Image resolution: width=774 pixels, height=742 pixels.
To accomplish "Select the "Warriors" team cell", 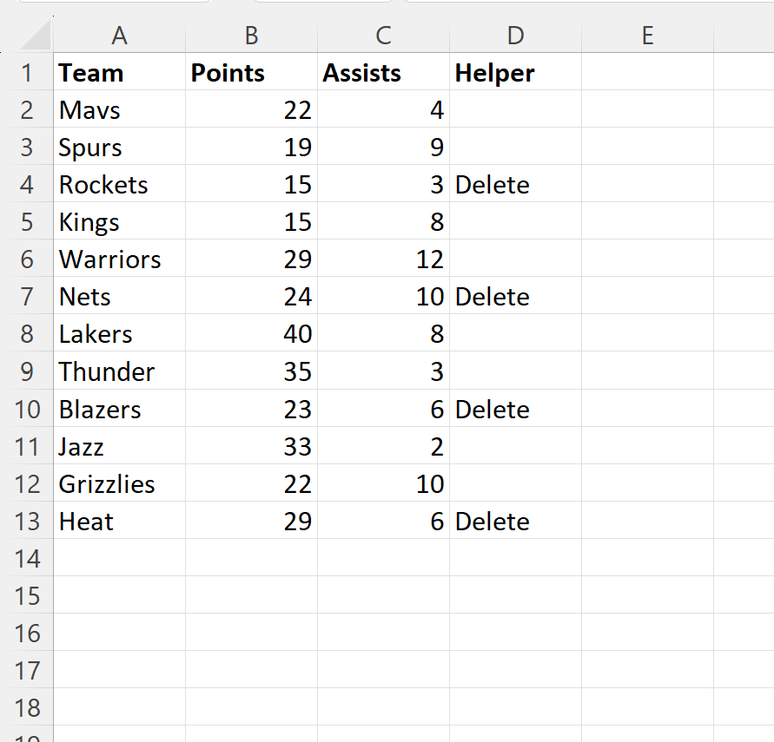I will [x=119, y=259].
